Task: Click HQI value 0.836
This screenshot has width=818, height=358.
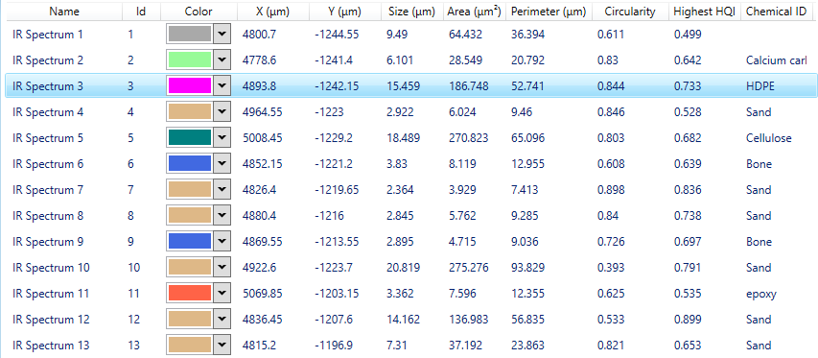Action: coord(688,190)
